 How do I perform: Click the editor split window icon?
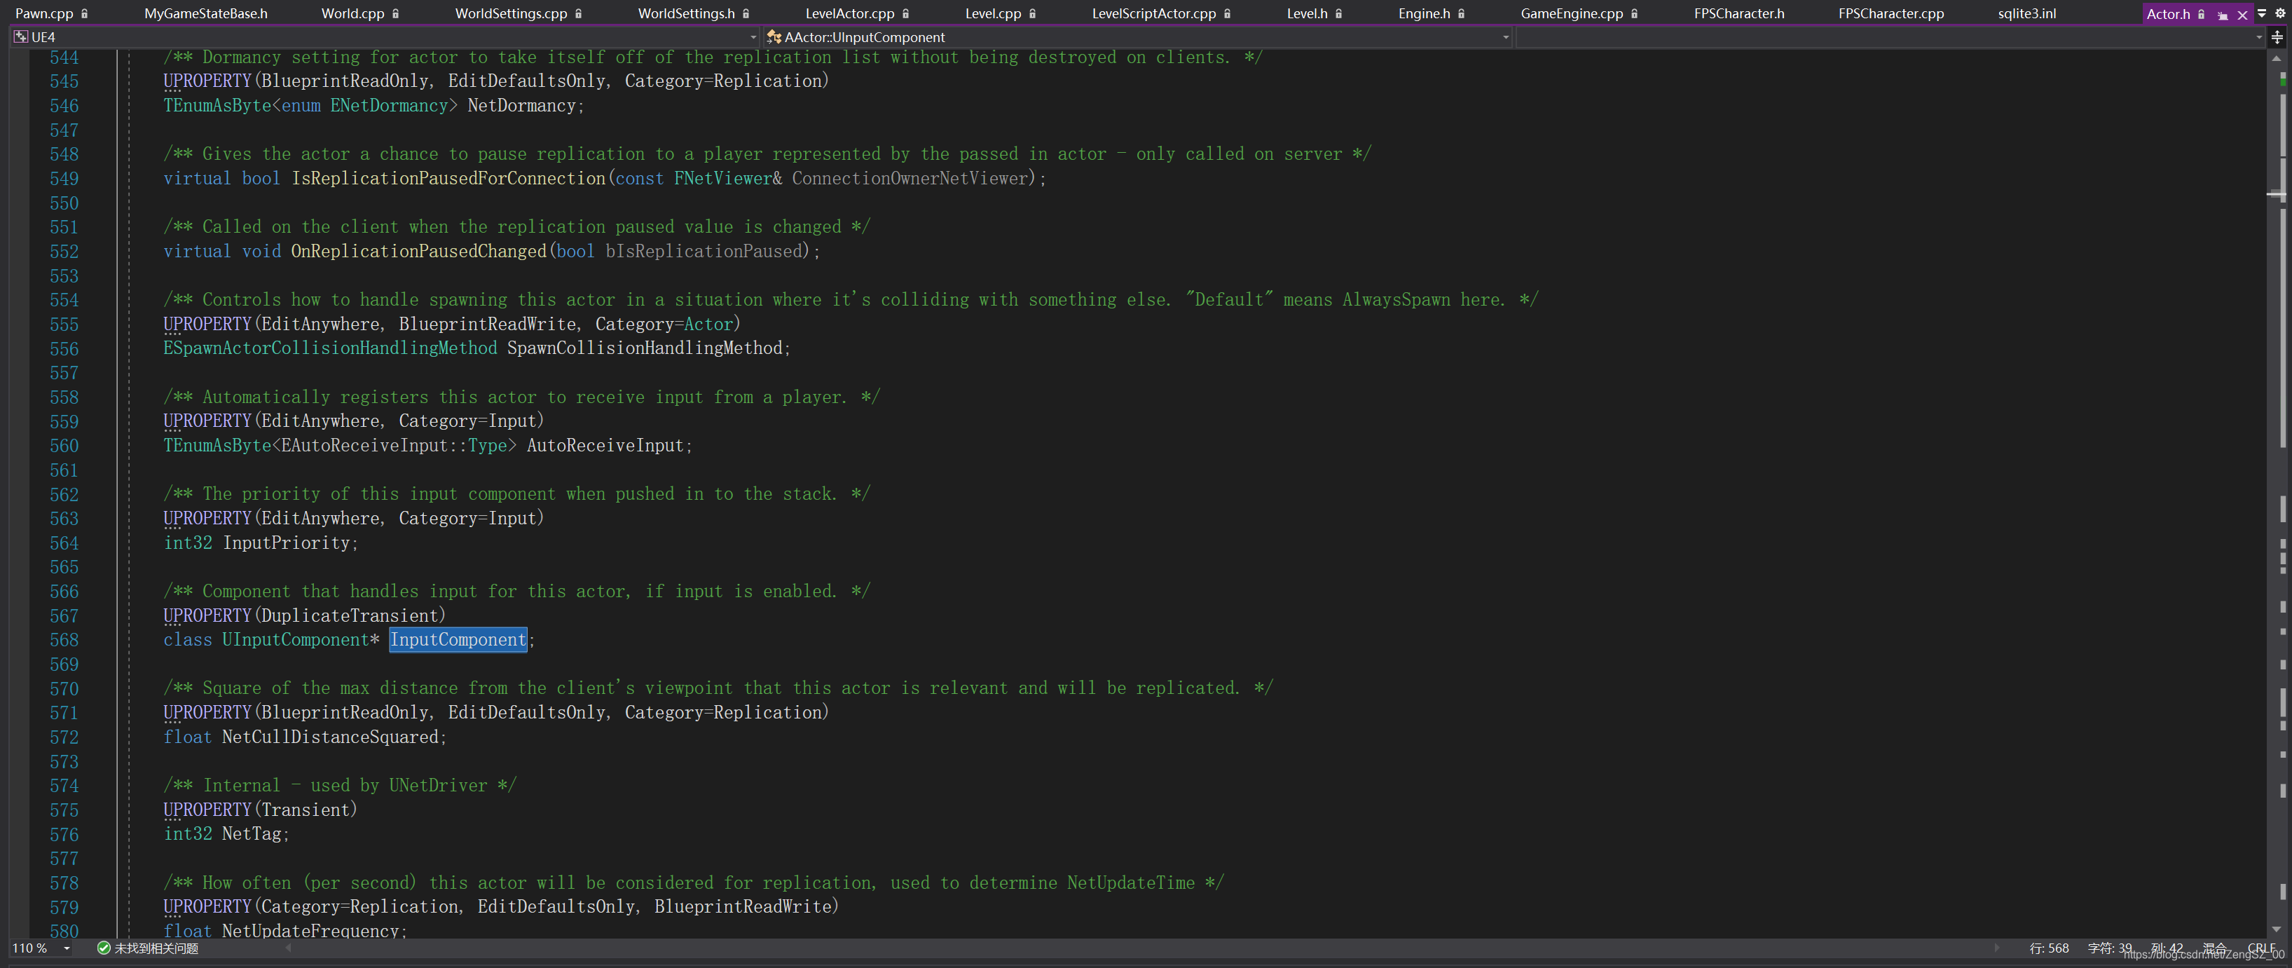click(x=2277, y=37)
